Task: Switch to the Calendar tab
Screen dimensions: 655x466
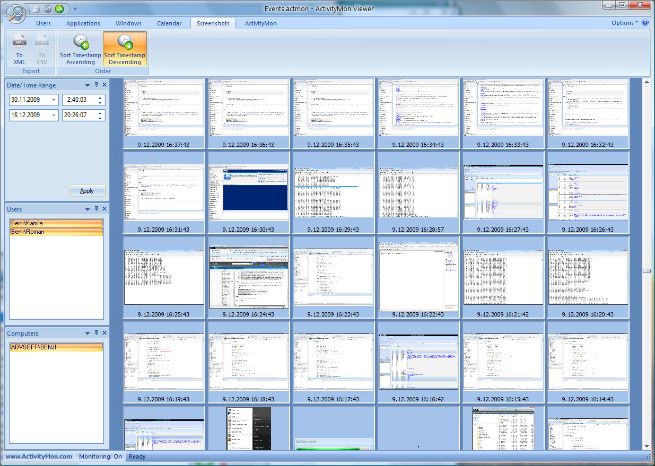Action: tap(169, 23)
